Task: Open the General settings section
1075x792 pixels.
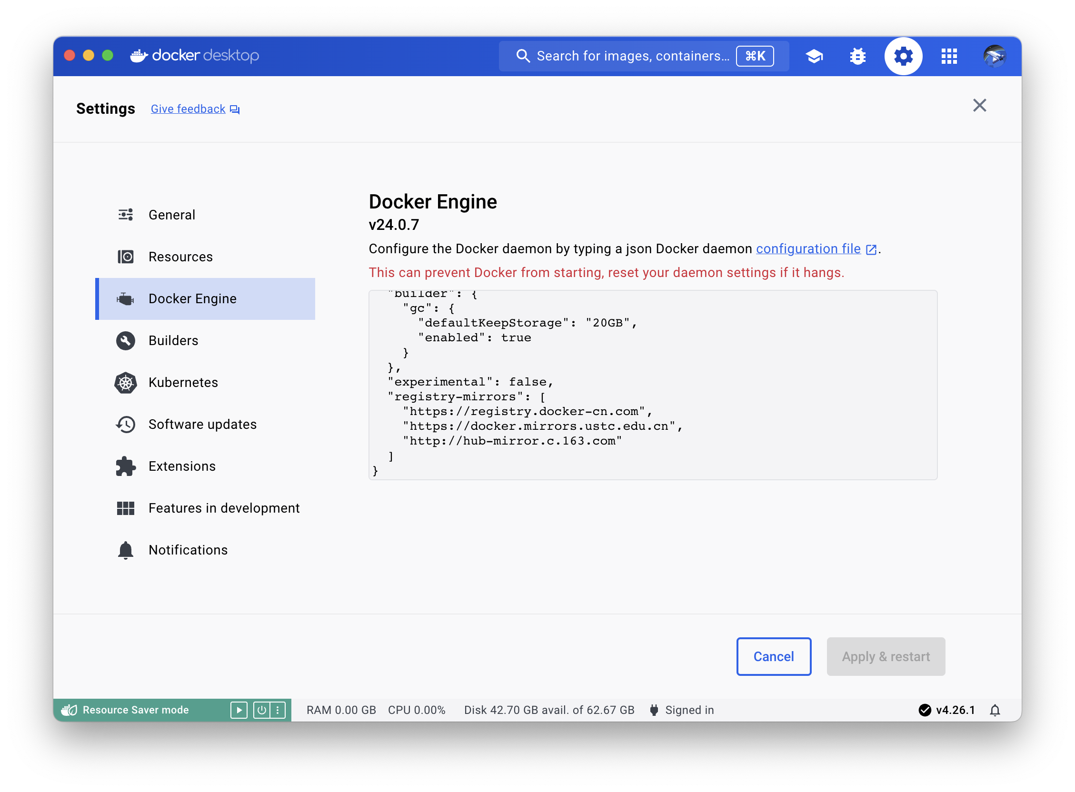Action: point(172,215)
